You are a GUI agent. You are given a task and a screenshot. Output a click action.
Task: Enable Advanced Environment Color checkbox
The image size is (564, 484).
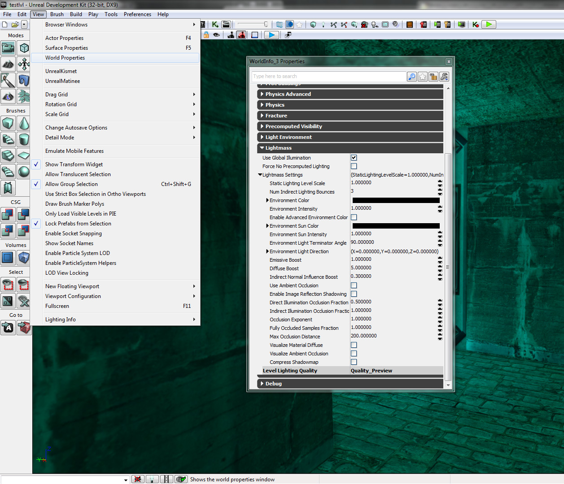pos(354,217)
